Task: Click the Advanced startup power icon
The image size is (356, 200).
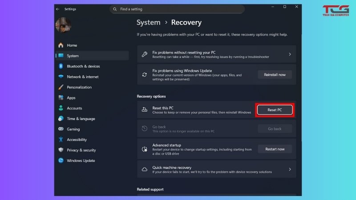Action: 144,149
